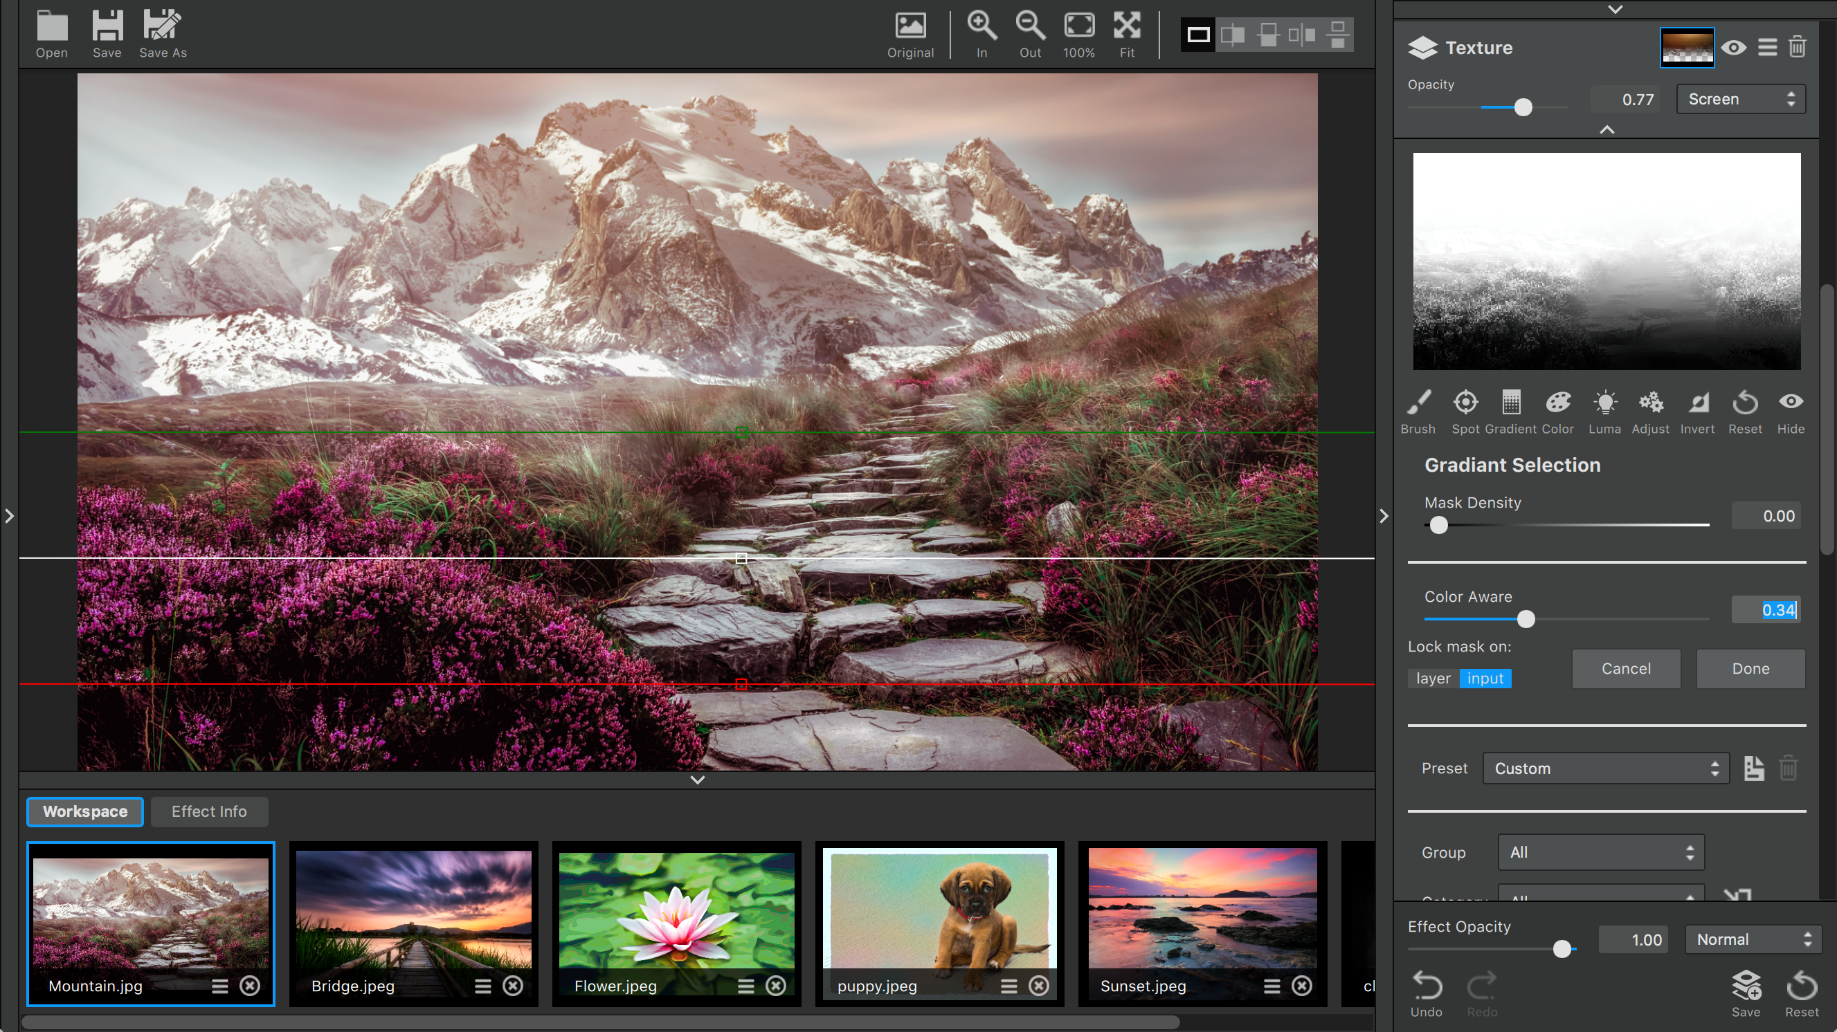This screenshot has height=1032, width=1837.
Task: Close Mountain.jpg from workspace
Action: pos(250,986)
